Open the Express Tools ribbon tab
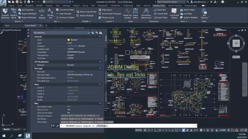This screenshot has height=139, width=248. coord(159,6)
